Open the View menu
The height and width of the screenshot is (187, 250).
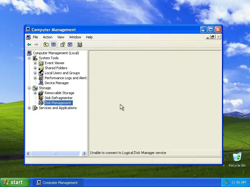point(61,37)
